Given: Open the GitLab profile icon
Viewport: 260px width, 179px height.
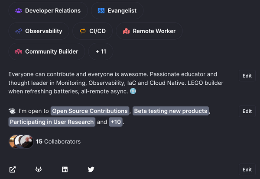Looking at the screenshot, I should [39, 169].
